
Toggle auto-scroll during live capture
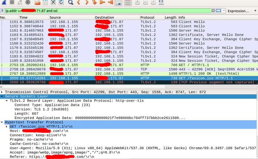click(119, 3)
